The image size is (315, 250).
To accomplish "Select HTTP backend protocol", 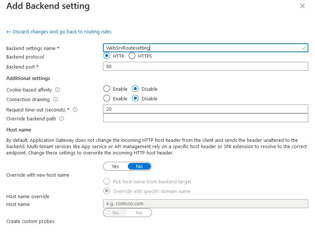I will click(x=107, y=56).
